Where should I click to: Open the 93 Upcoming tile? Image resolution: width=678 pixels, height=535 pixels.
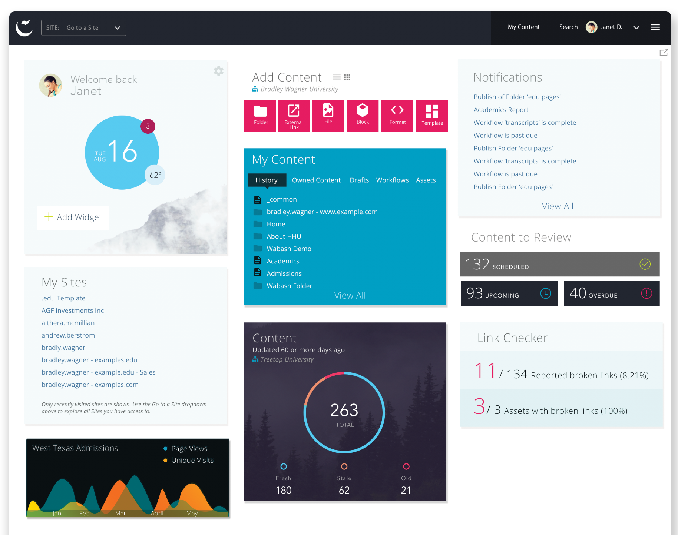point(509,293)
